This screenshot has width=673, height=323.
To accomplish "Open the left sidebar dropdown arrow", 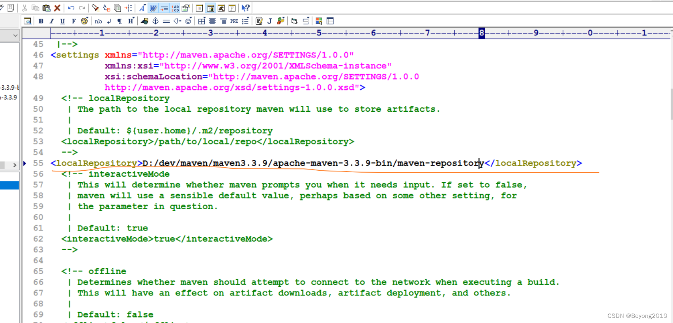I will (15, 35).
